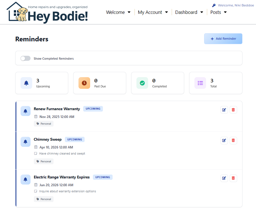
Task: Click the delete icon for Chimney Sweep
Action: [x=233, y=140]
